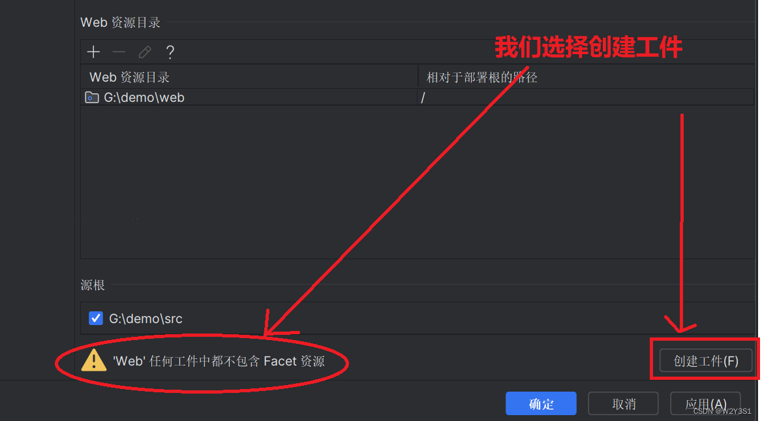Click the 相对于部署根的路径 column header

pyautogui.click(x=586, y=77)
